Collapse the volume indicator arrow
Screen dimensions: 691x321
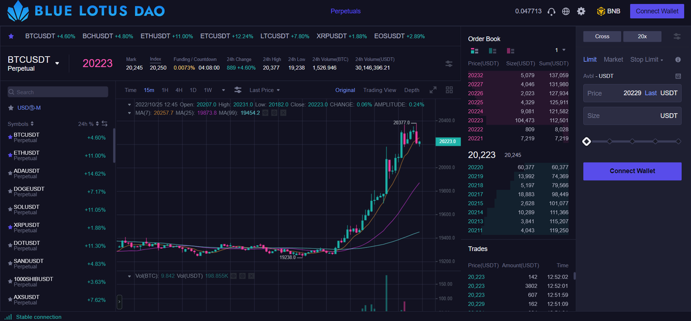pos(130,276)
